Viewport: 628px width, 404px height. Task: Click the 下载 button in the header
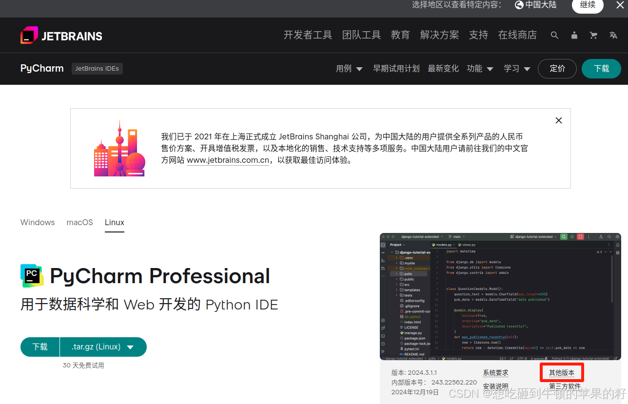(x=601, y=69)
